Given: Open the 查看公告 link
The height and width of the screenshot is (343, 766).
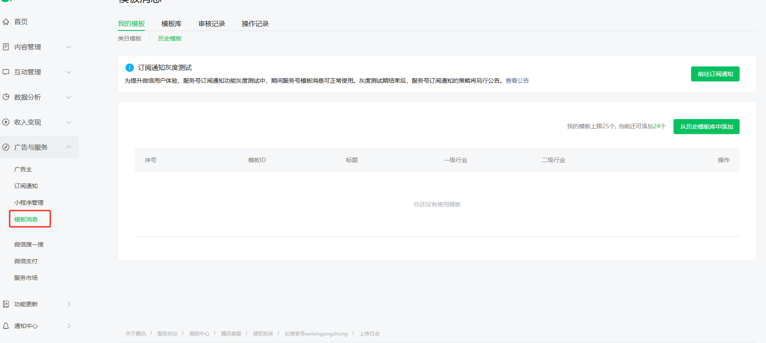Looking at the screenshot, I should point(517,81).
